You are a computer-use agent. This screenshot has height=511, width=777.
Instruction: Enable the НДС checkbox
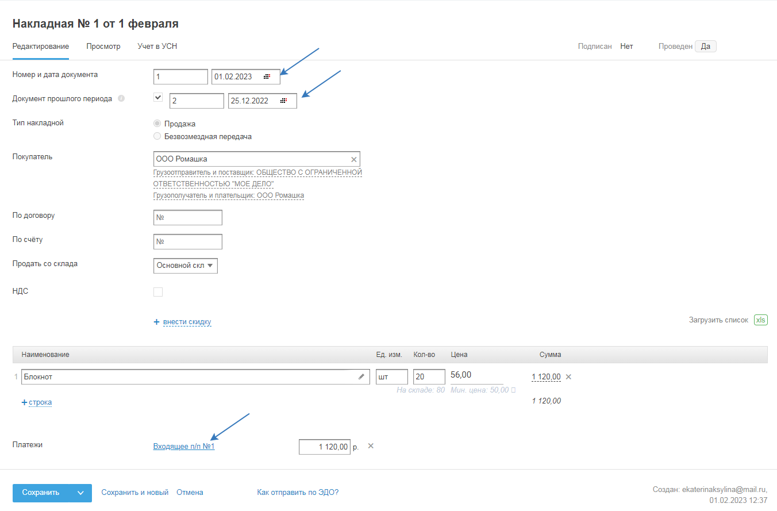tap(158, 292)
